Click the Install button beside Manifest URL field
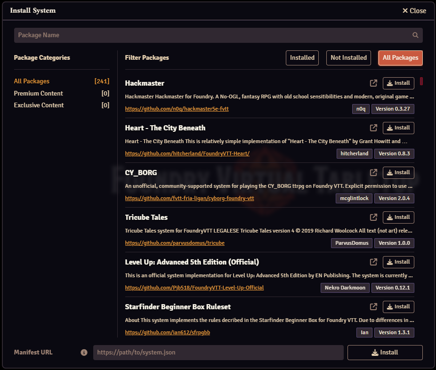This screenshot has width=436, height=370. coord(385,353)
